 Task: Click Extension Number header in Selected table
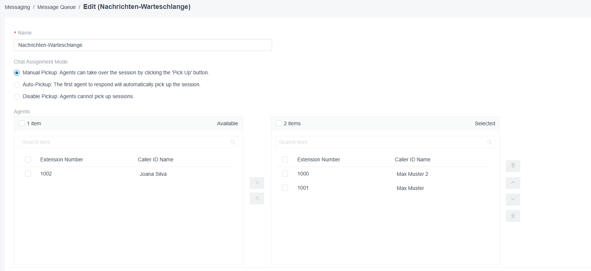point(319,159)
